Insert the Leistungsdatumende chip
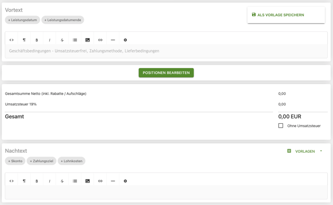The width and height of the screenshot is (333, 205). (x=62, y=20)
